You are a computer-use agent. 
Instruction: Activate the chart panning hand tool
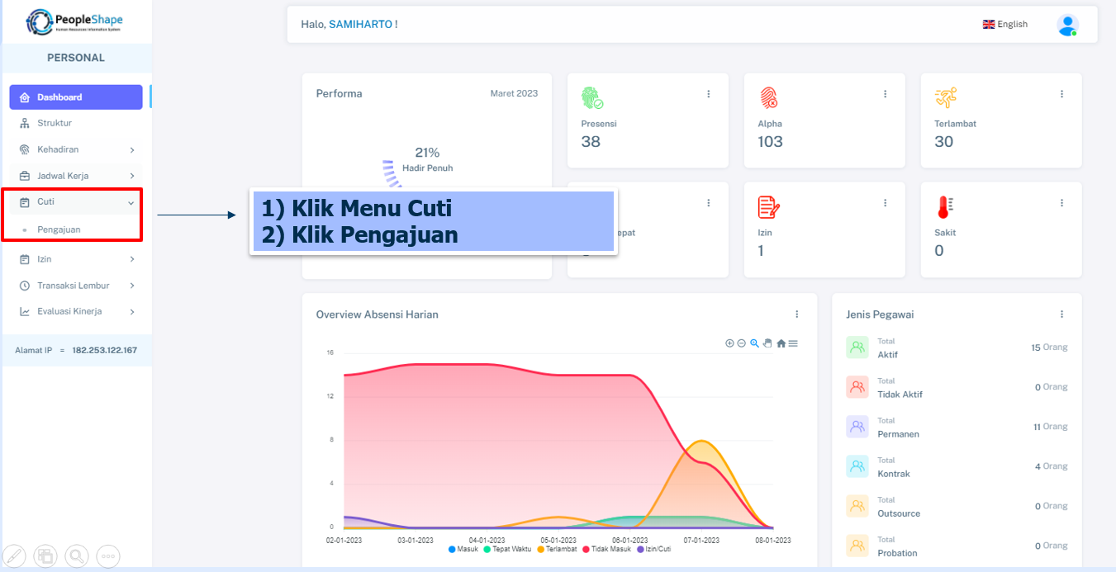coord(767,343)
